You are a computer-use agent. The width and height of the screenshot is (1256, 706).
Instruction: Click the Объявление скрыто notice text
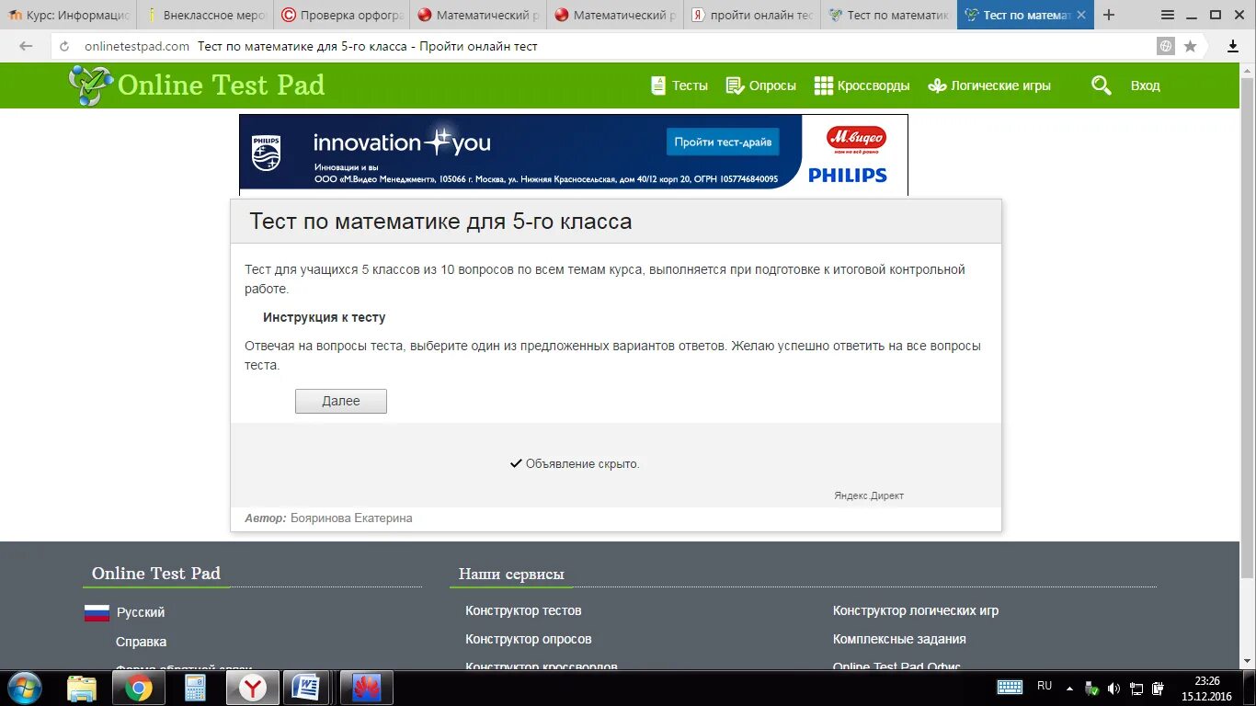click(x=582, y=464)
